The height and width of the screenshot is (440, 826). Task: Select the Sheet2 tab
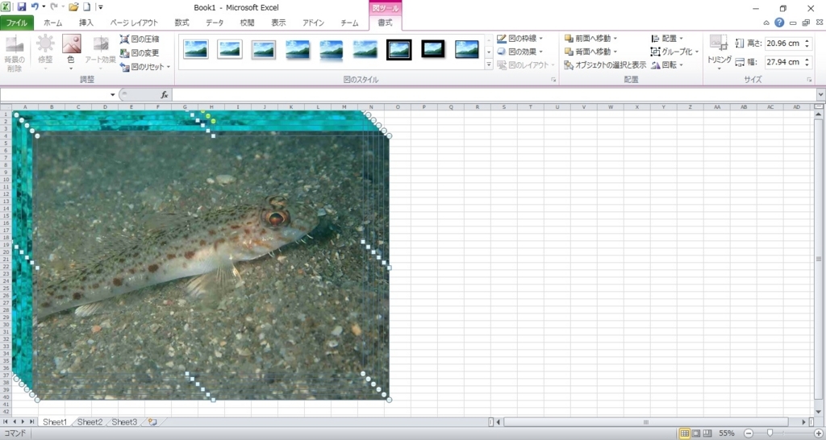pyautogui.click(x=90, y=422)
